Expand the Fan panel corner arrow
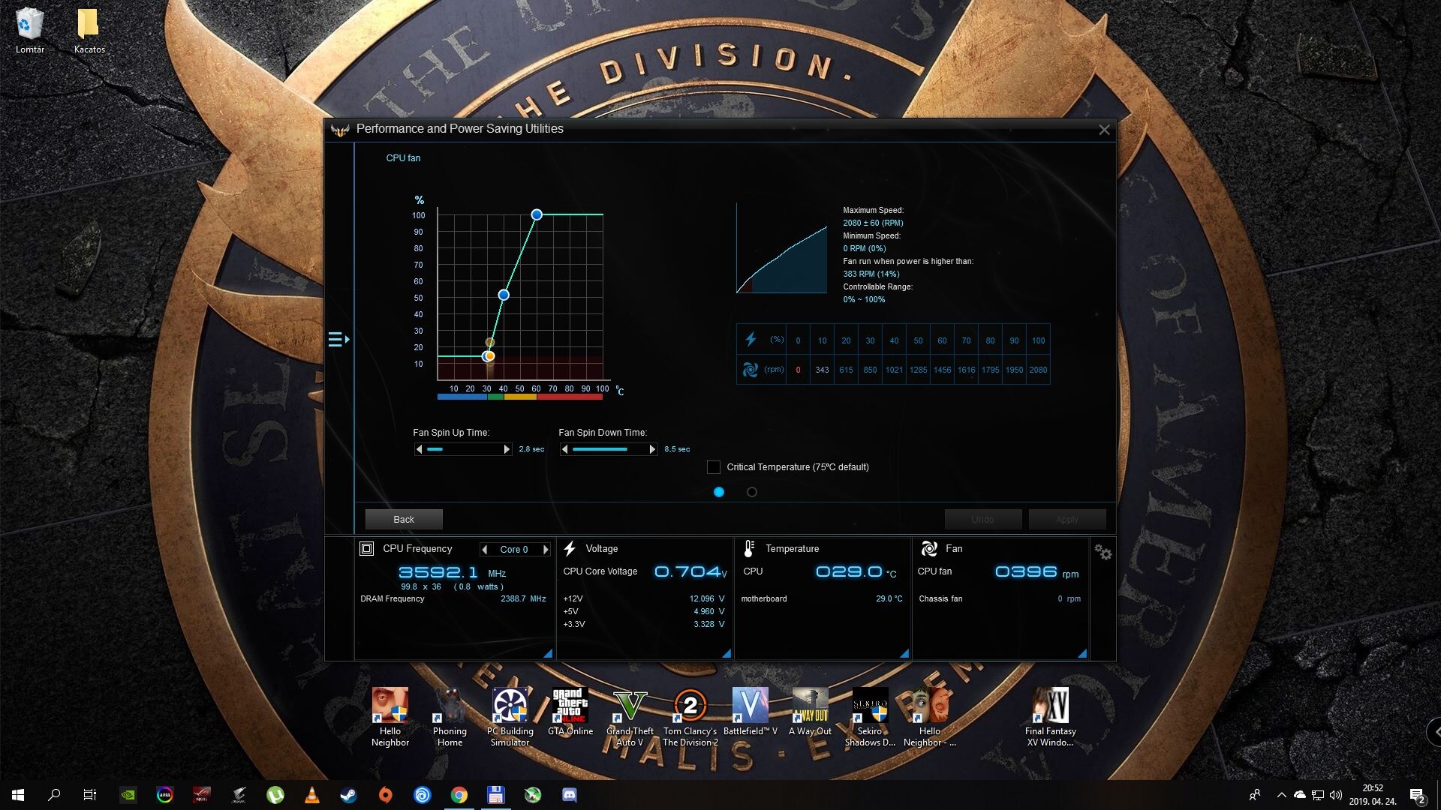Viewport: 1441px width, 810px height. [1082, 654]
